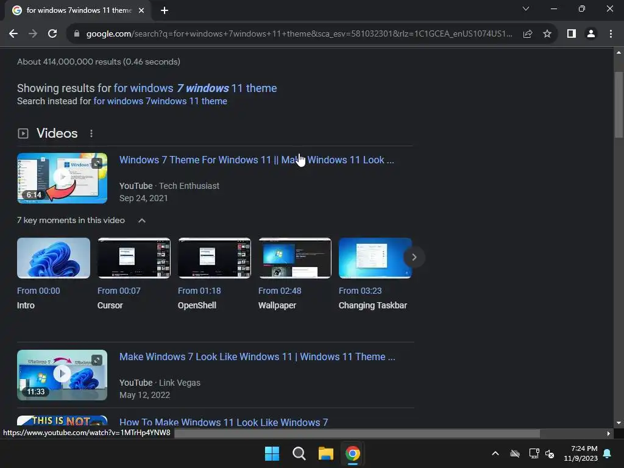Open the tab search dropdown arrow
Image resolution: width=624 pixels, height=468 pixels.
[526, 9]
